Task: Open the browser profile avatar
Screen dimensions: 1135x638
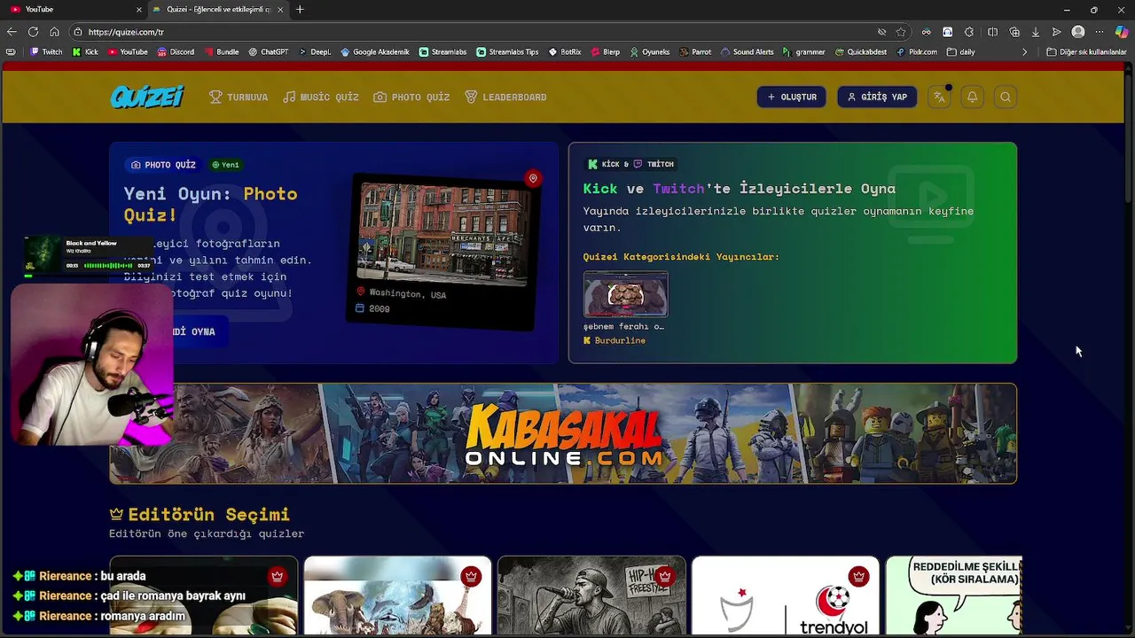Action: pos(1078,32)
